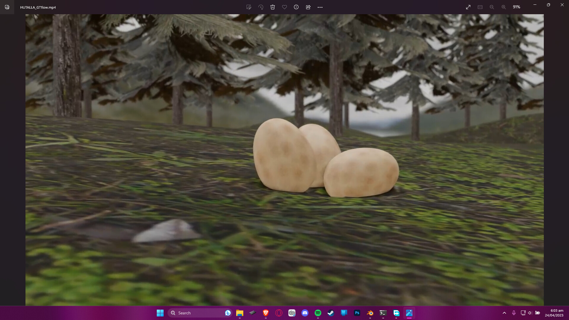Delete HUTALLA_GT1low.mp4
569x320 pixels.
[273, 7]
